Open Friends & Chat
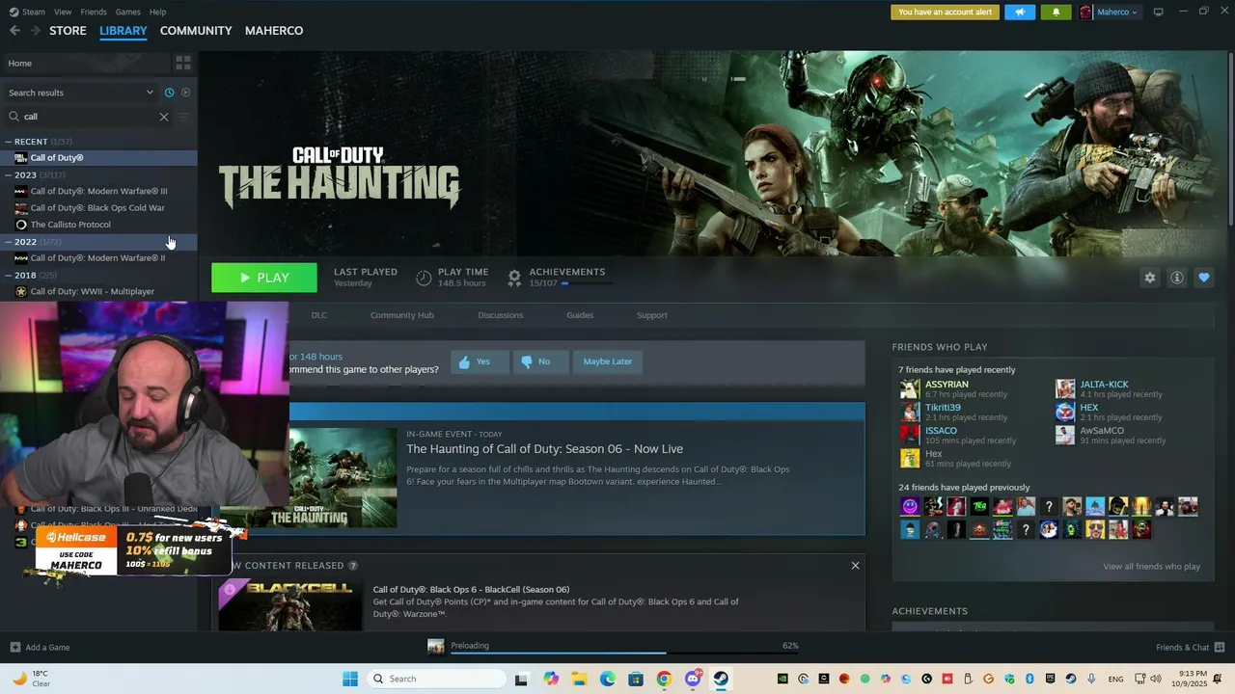The height and width of the screenshot is (694, 1235). [1190, 648]
